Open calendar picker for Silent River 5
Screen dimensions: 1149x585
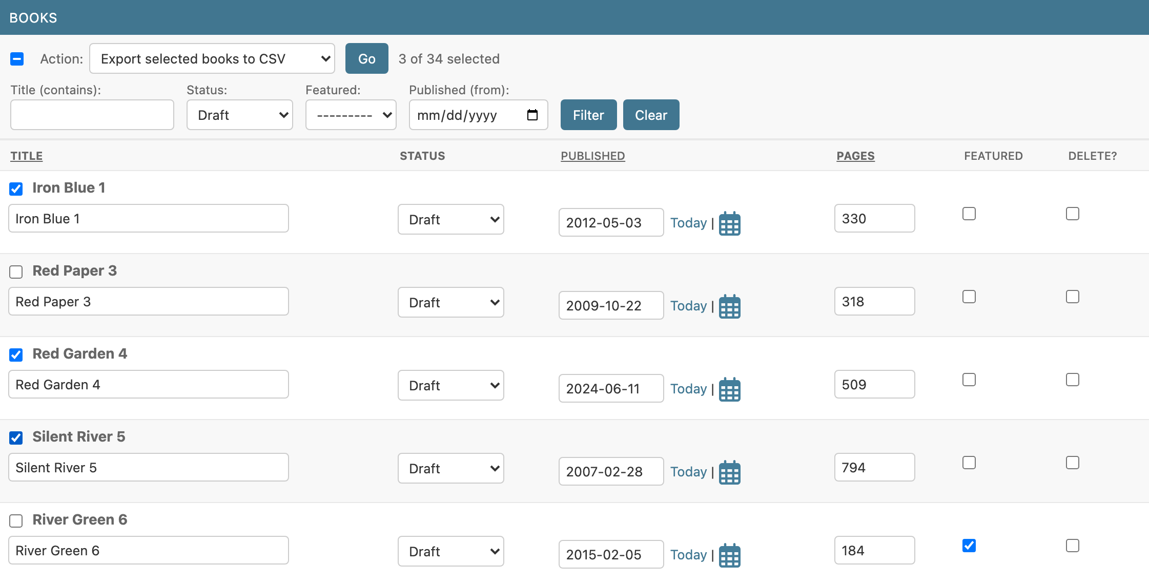click(730, 472)
